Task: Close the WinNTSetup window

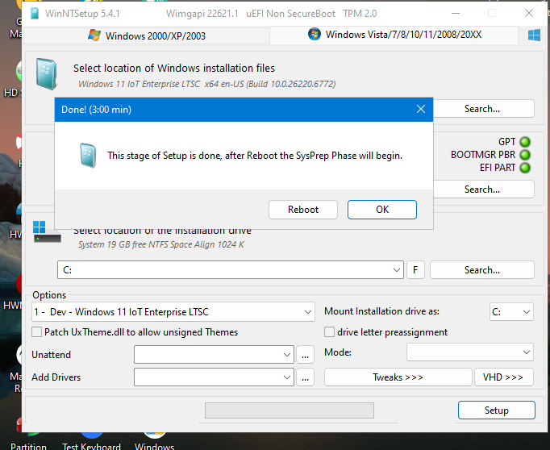Action: [529, 14]
